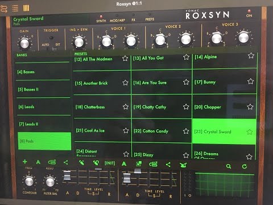Open preset search with magnifier icon

coord(229,166)
